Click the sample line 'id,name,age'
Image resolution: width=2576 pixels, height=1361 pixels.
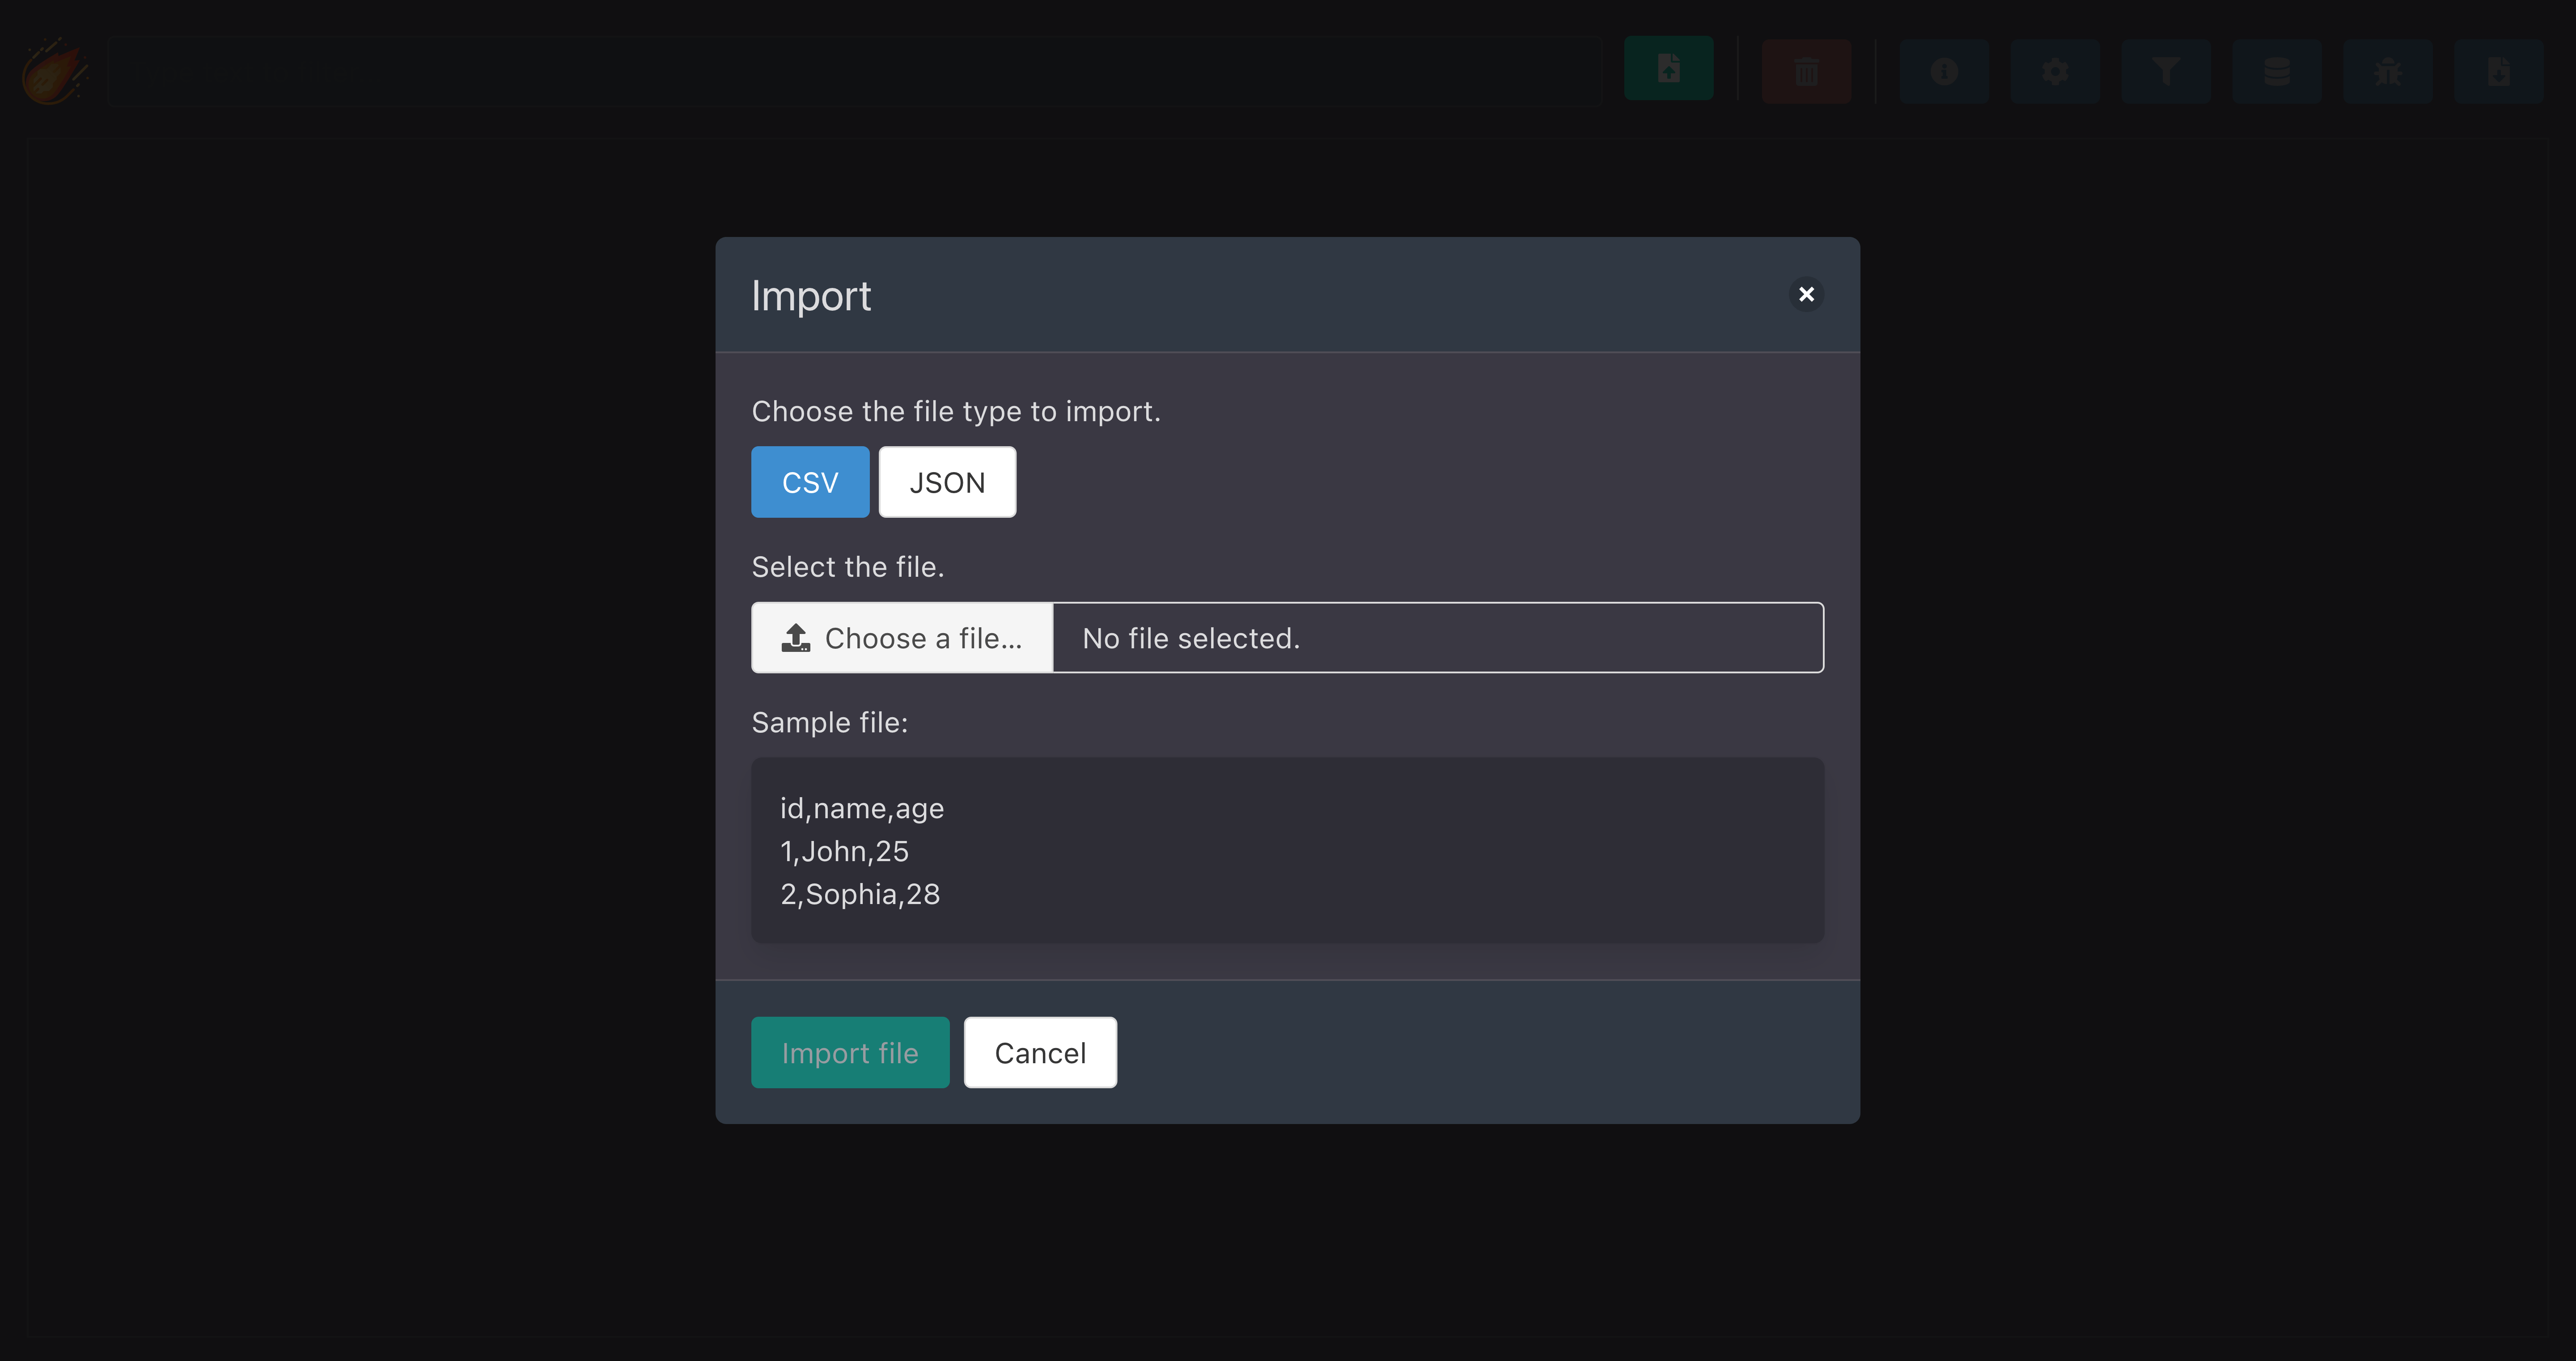[x=862, y=808]
